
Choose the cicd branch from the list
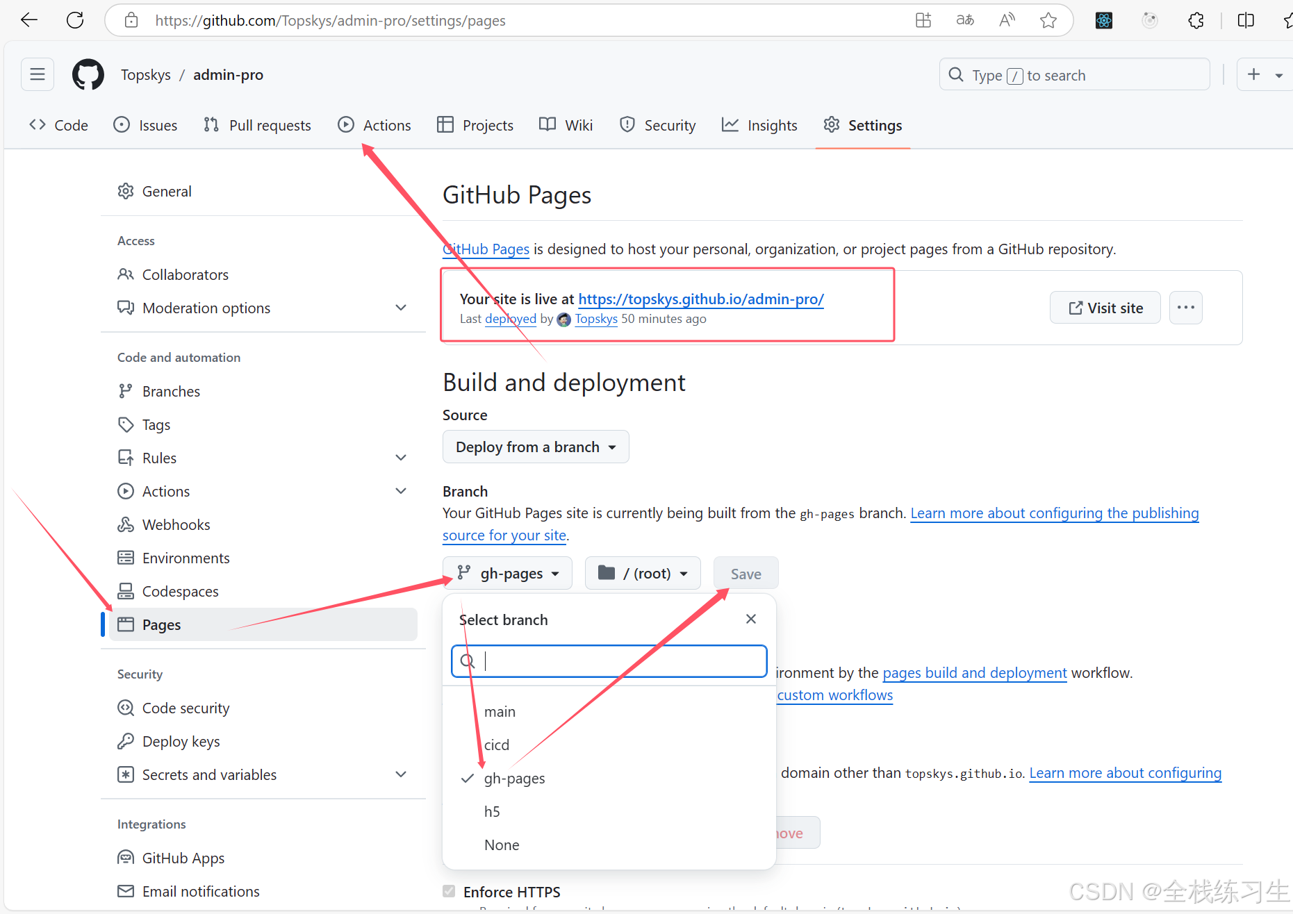pos(609,745)
